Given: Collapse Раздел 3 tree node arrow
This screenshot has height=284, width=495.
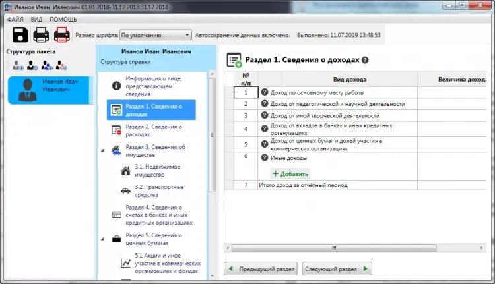Looking at the screenshot, I should click(x=102, y=151).
